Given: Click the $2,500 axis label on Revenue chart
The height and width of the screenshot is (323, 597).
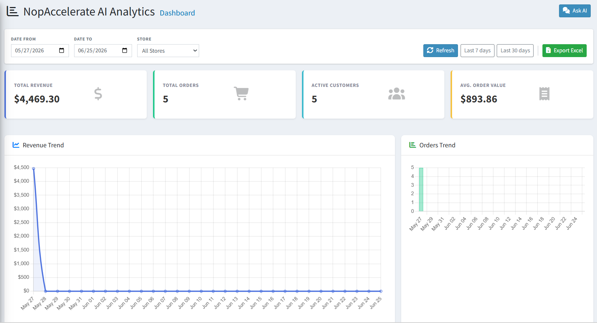Looking at the screenshot, I should pos(21,222).
